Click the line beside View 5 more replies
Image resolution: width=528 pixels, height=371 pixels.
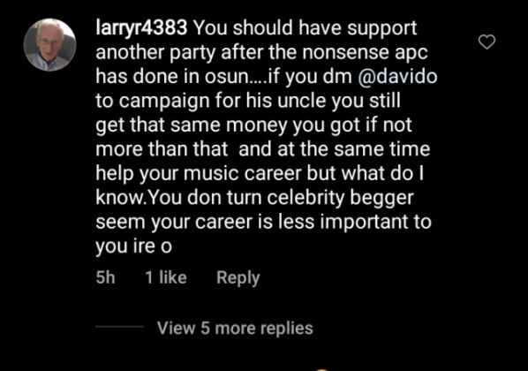[x=119, y=327]
